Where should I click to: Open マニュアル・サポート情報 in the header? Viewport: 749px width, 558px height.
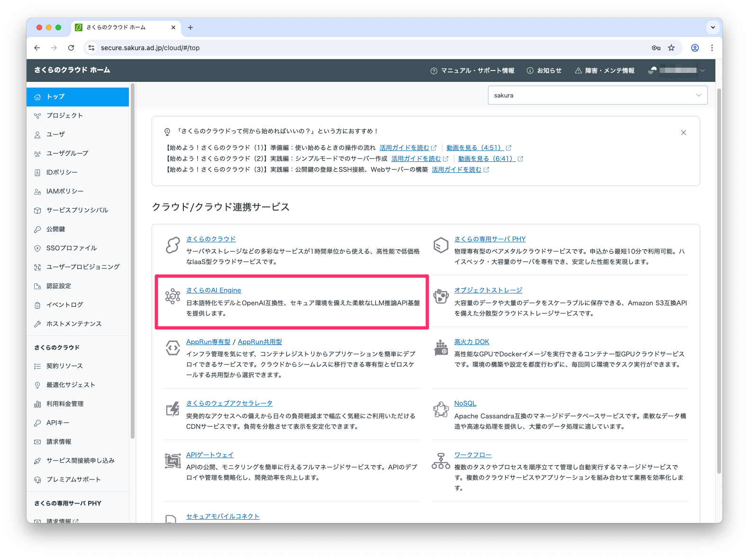tap(472, 71)
